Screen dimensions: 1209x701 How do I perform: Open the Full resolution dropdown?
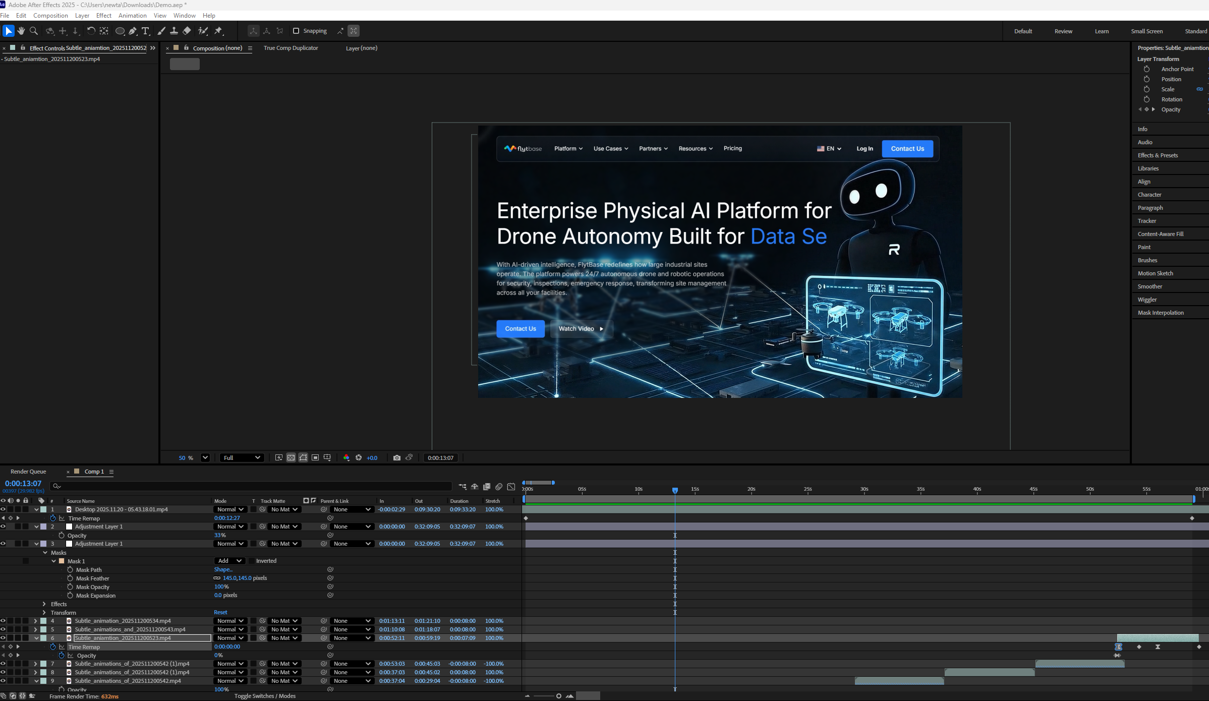[242, 458]
